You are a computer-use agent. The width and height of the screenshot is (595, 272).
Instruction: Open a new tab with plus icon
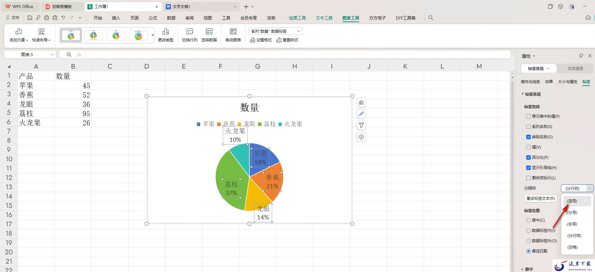click(246, 6)
